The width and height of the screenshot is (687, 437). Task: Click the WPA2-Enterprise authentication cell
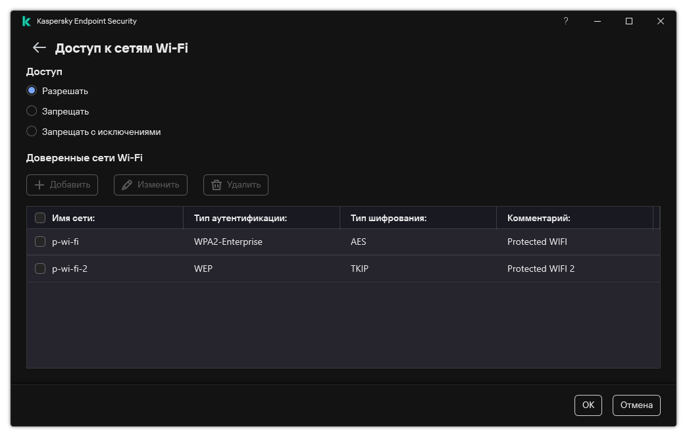pos(228,242)
